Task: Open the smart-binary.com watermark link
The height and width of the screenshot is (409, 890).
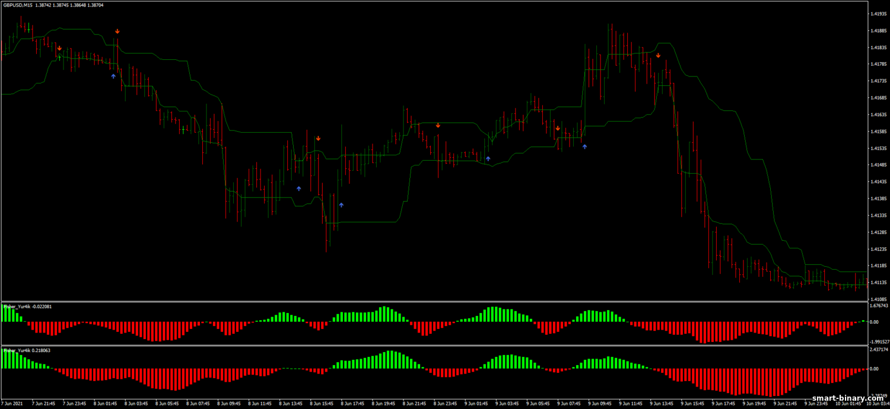Action: point(850,398)
